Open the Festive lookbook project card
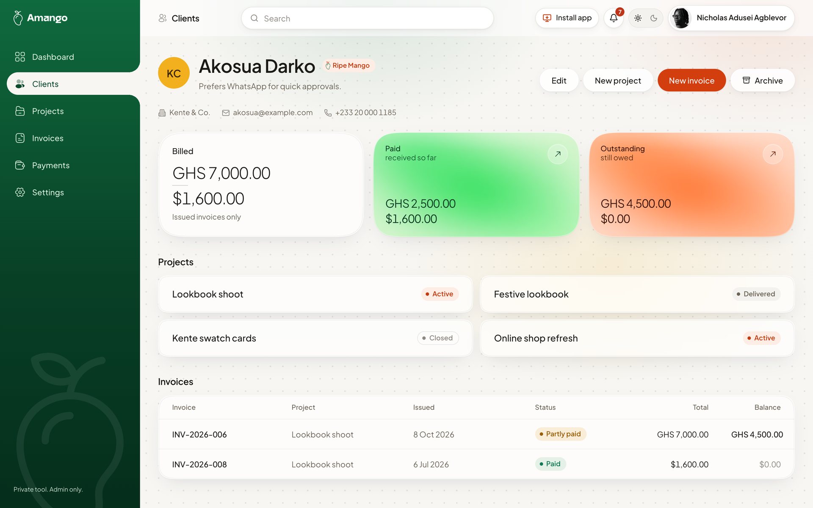The width and height of the screenshot is (813, 508). 637,294
